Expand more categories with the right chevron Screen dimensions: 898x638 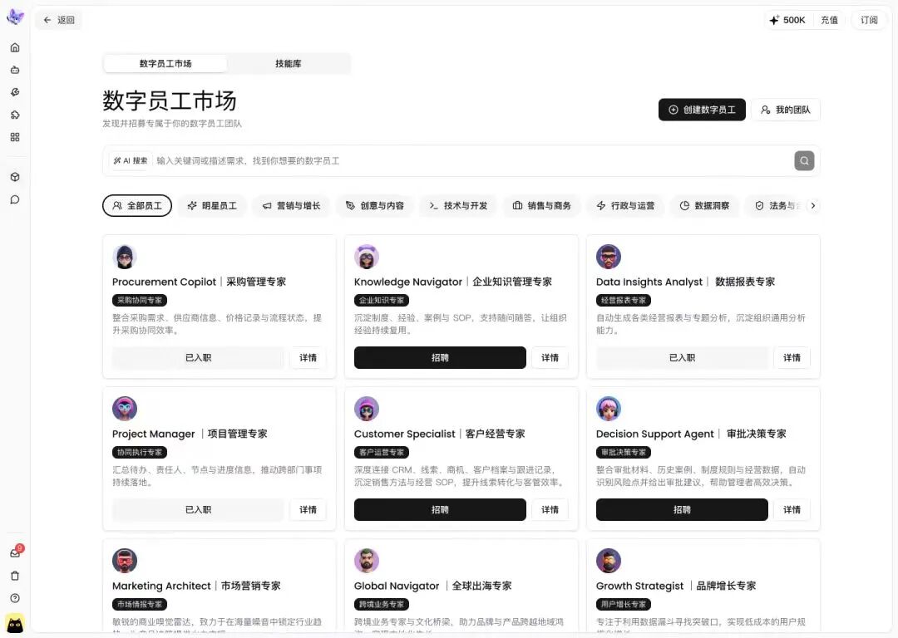tap(813, 205)
